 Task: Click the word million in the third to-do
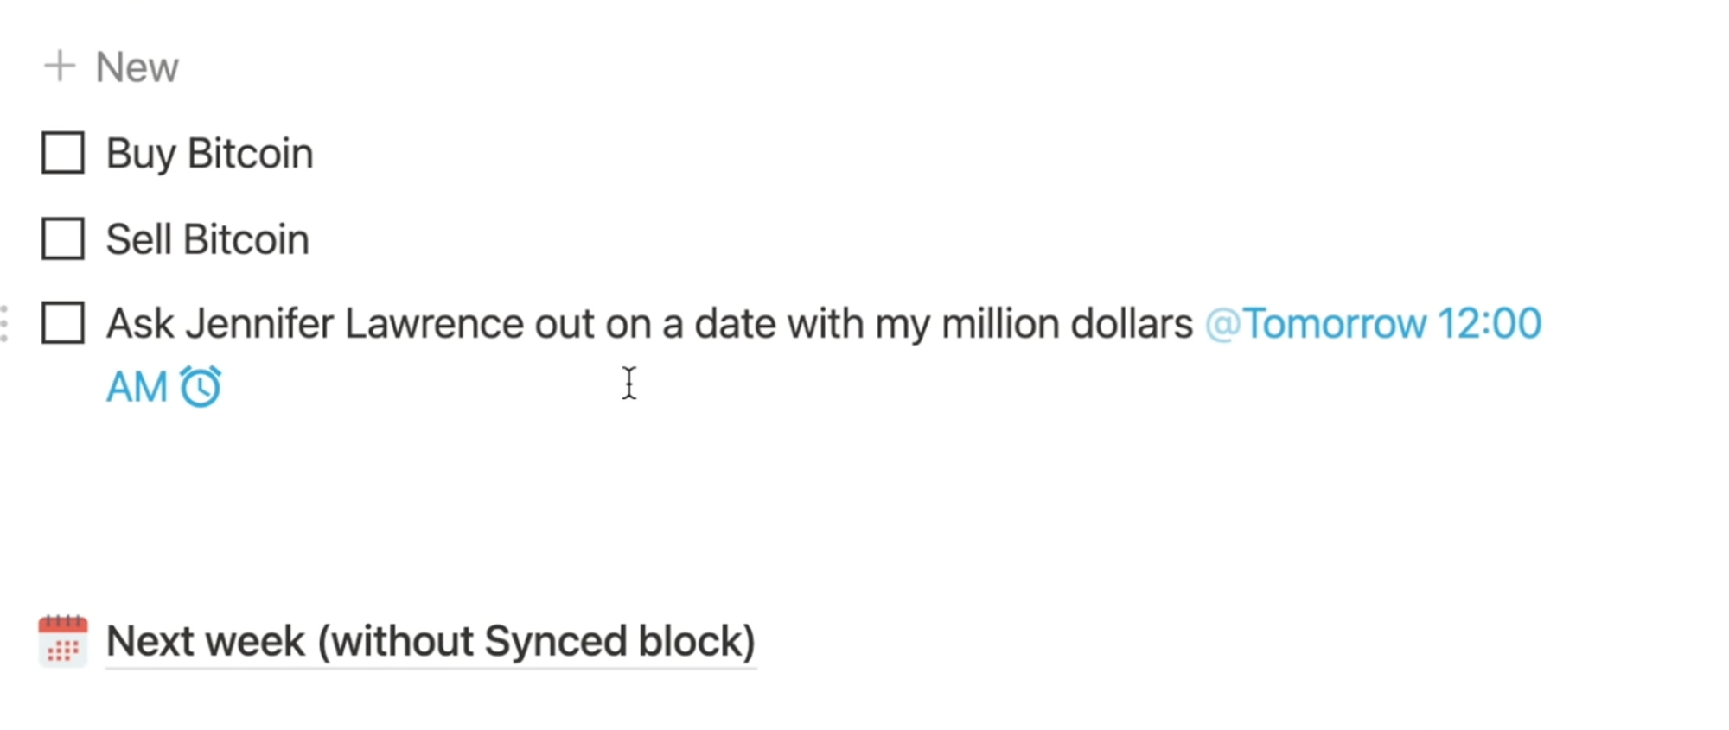tap(1000, 324)
